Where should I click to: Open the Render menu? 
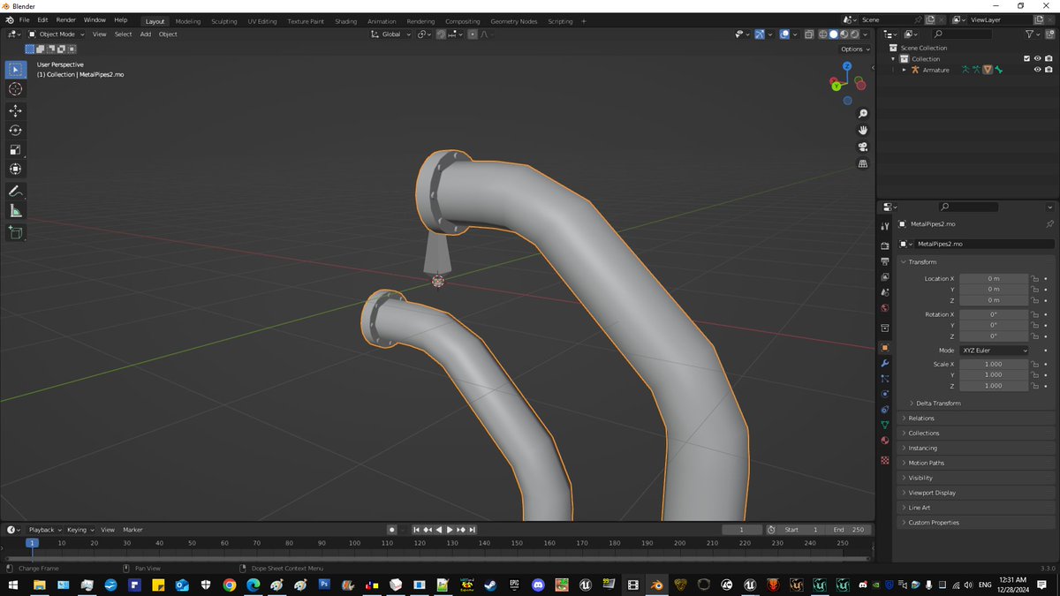tap(66, 20)
